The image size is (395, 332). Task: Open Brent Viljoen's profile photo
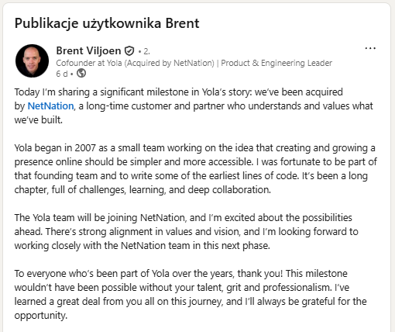click(32, 61)
